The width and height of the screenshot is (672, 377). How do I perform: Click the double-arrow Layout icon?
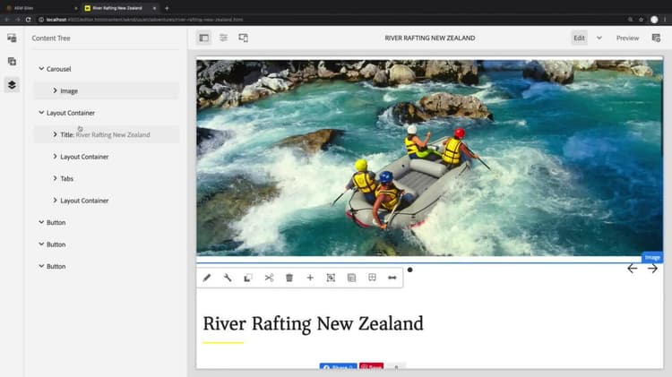click(x=392, y=278)
